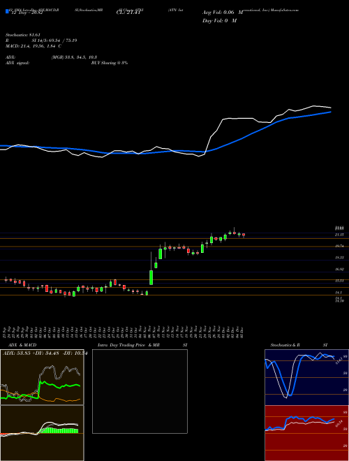This screenshot has height=461, width=349.
Task: Select the '12 Day = 20.82' label
Action: coord(27,13)
